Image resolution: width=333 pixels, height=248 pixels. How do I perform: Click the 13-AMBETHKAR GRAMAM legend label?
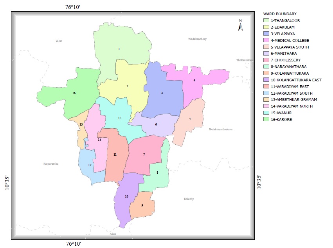point(294,99)
